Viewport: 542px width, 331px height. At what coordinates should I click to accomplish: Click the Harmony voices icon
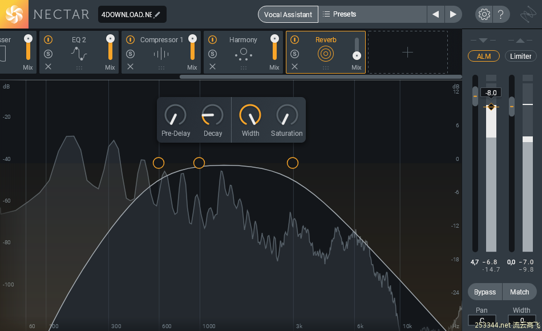pyautogui.click(x=244, y=54)
